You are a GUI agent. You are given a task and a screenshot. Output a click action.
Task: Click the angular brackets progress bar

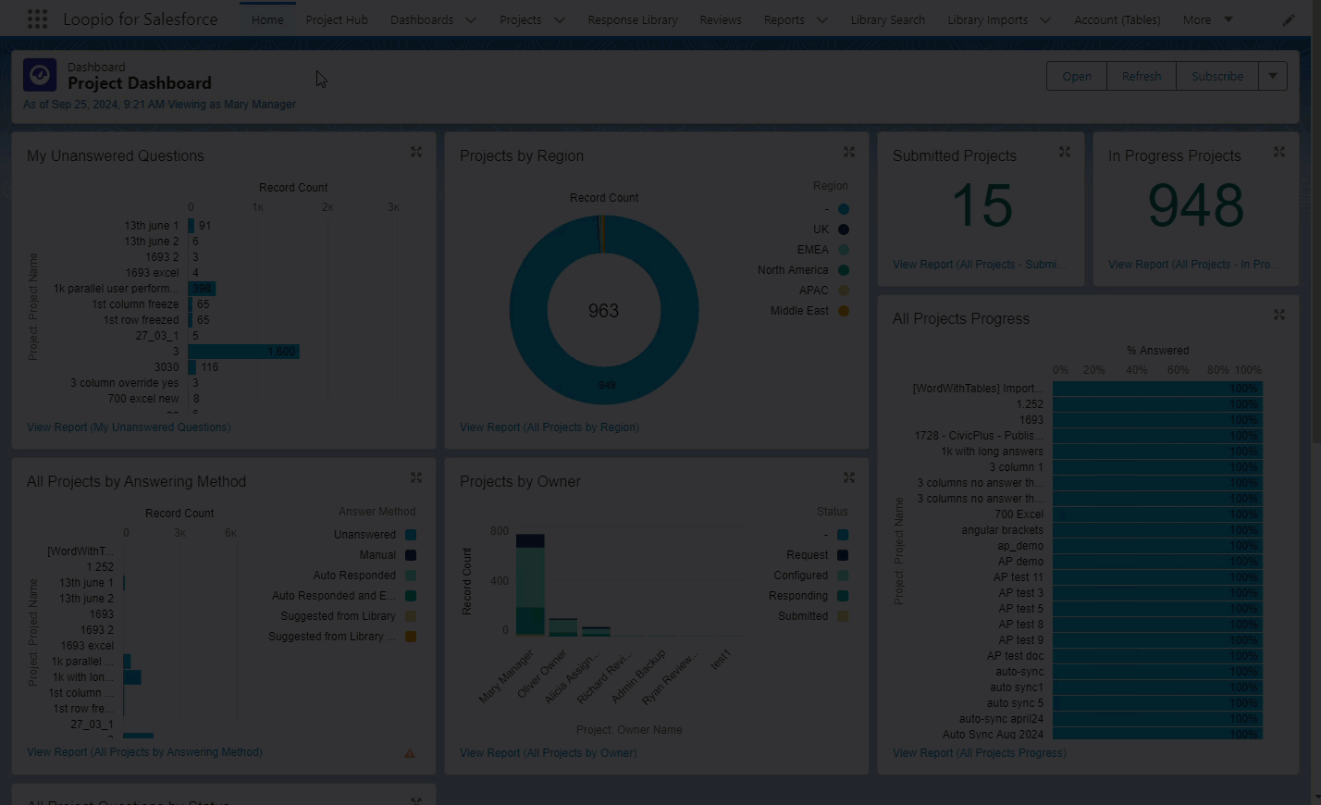coord(1157,530)
